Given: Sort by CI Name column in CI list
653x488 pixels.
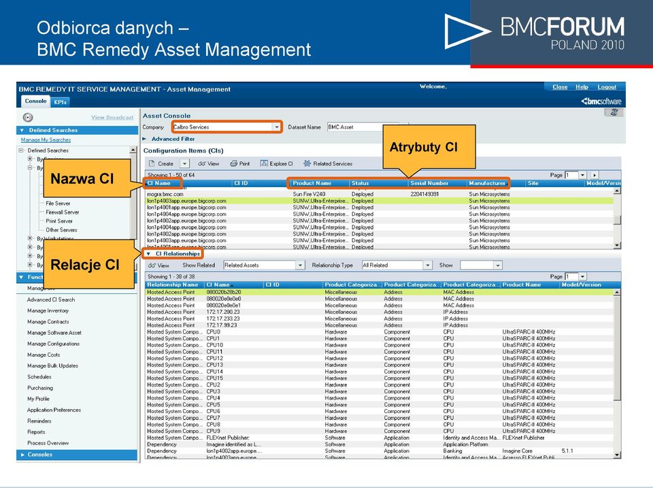Looking at the screenshot, I should pos(189,183).
